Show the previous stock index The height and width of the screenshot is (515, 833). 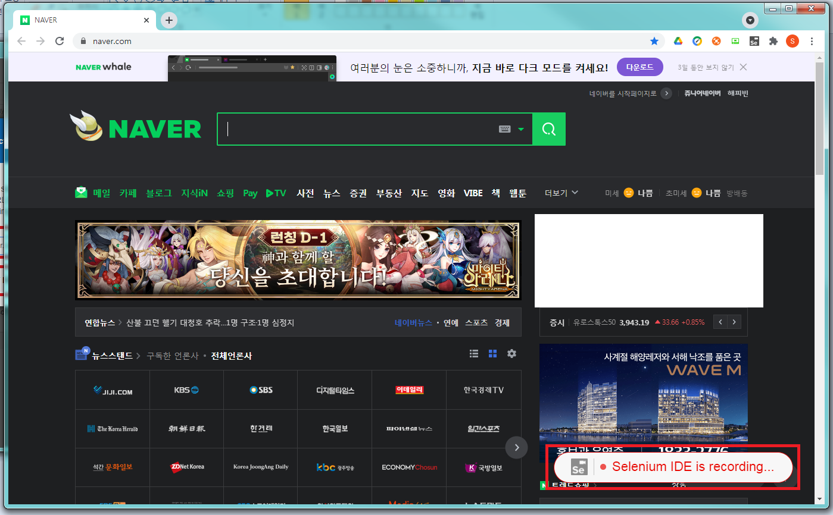(x=720, y=322)
